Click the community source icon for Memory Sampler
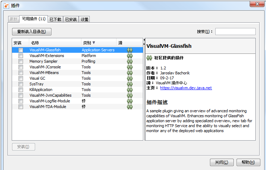Screen dimensions: 266x170 130,62
